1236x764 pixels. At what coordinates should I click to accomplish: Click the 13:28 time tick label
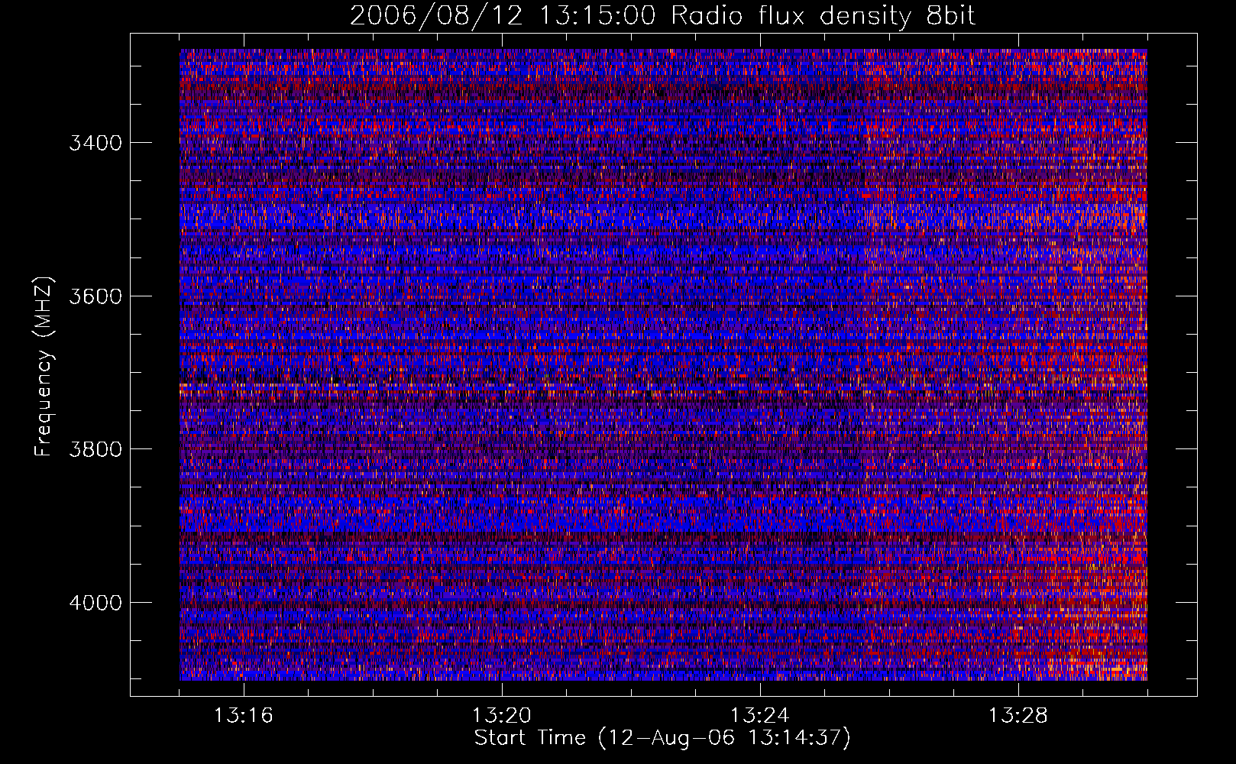coord(1018,715)
